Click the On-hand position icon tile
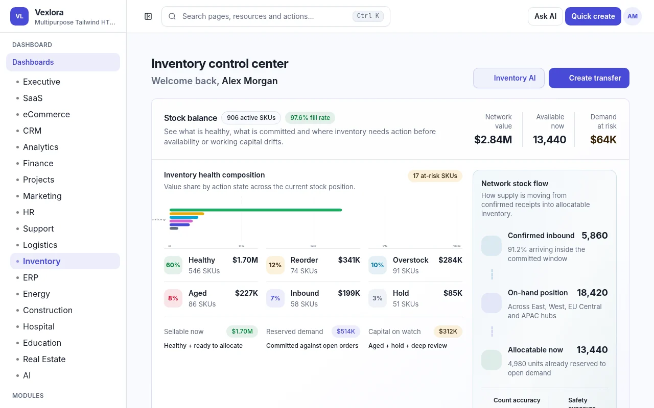This screenshot has width=654, height=408. click(x=492, y=303)
